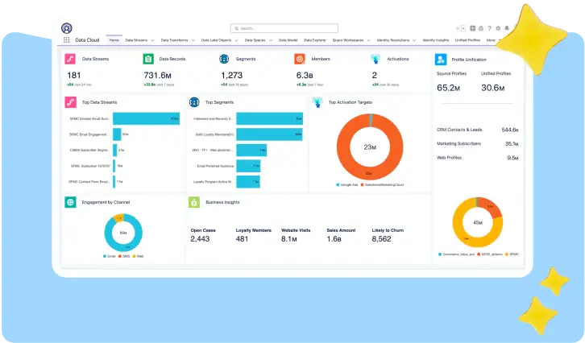This screenshot has width=585, height=343.
Task: Click the Engagement by Channel globe icon
Action: pos(70,202)
